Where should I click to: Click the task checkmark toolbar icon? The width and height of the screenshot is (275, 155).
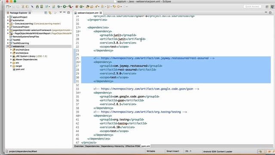pyautogui.click(x=47, y=6)
